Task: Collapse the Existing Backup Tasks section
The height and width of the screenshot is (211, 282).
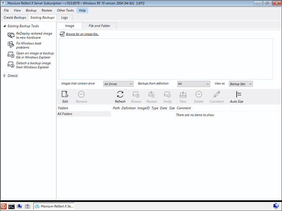Action: (x=5, y=26)
